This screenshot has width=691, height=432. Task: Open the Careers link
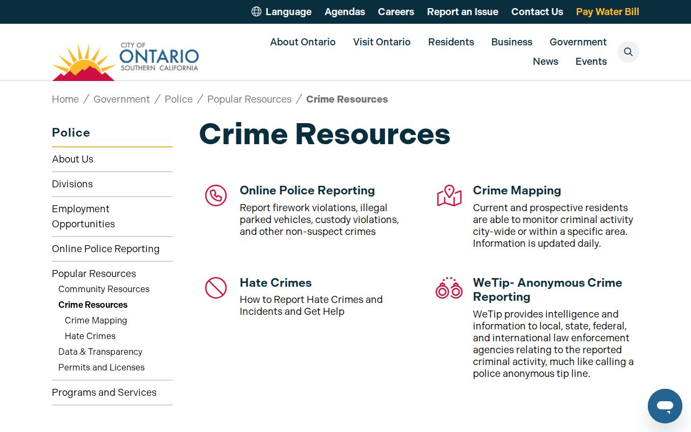pos(396,12)
